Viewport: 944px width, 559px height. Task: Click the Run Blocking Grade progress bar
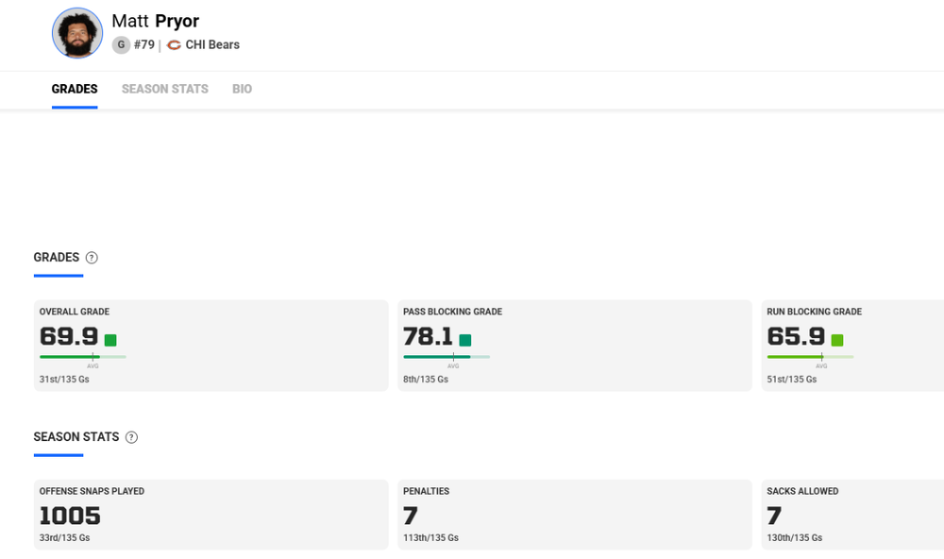[810, 357]
